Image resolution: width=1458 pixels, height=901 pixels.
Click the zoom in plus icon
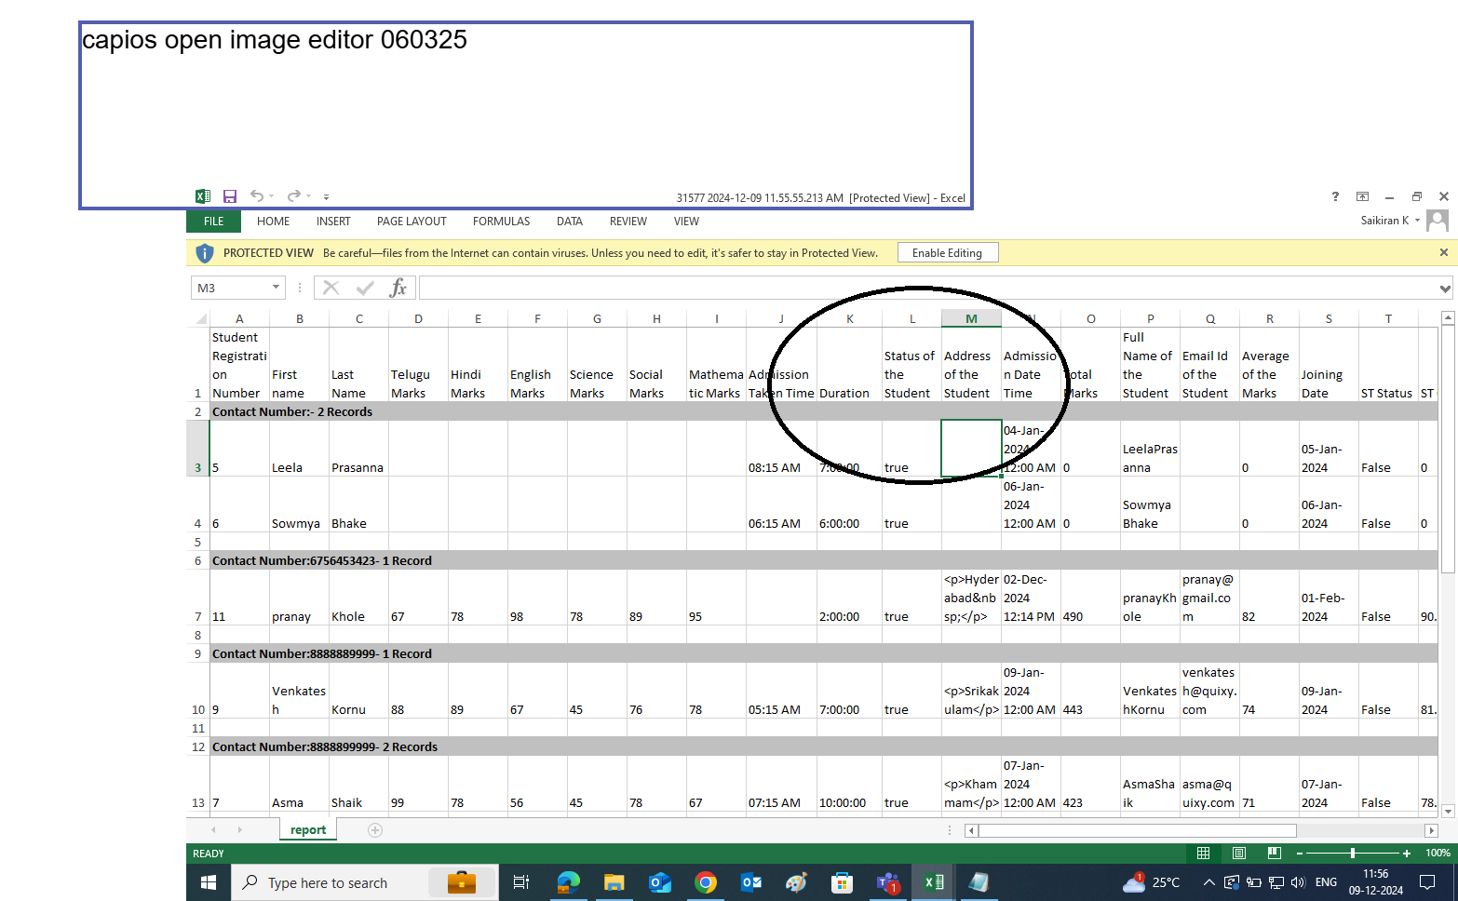pyautogui.click(x=1406, y=853)
